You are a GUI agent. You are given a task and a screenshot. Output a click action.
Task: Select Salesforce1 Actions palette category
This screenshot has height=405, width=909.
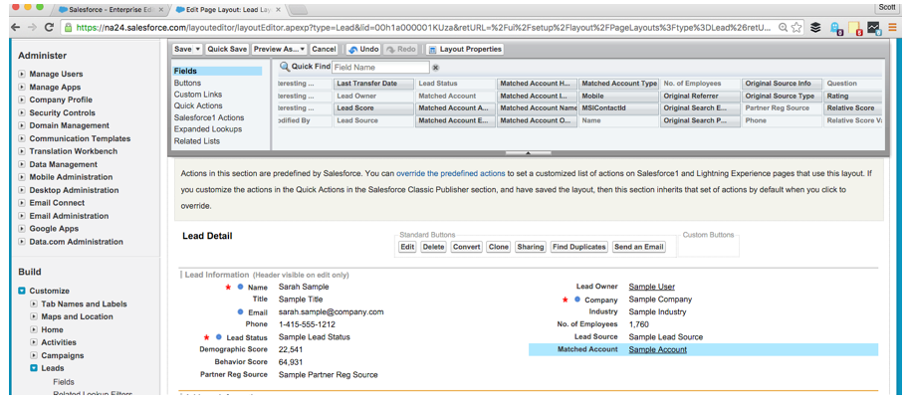tap(209, 117)
